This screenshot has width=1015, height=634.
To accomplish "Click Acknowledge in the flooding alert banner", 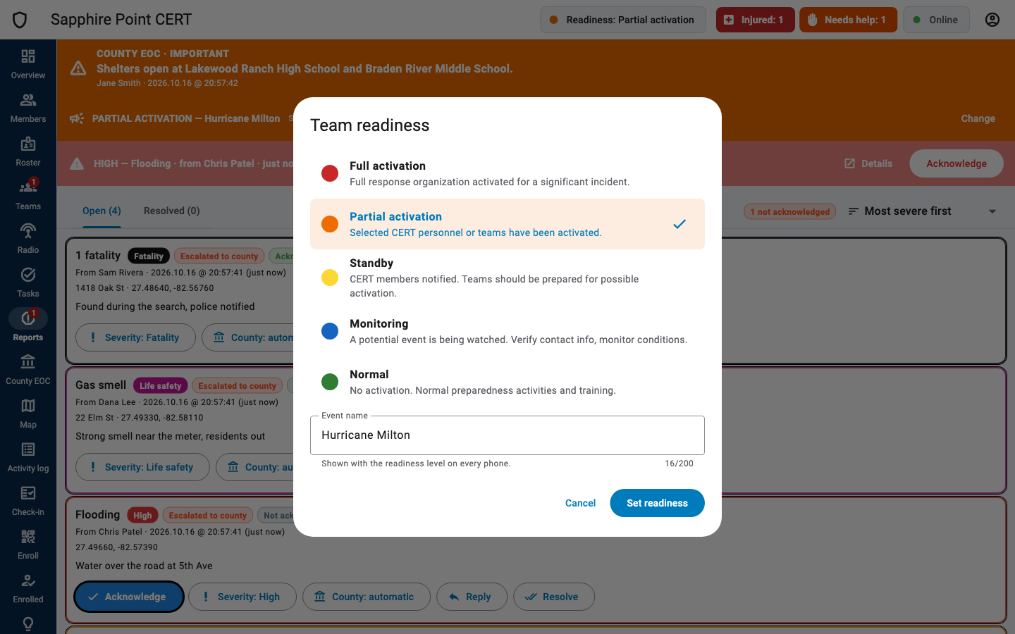I will tap(956, 163).
